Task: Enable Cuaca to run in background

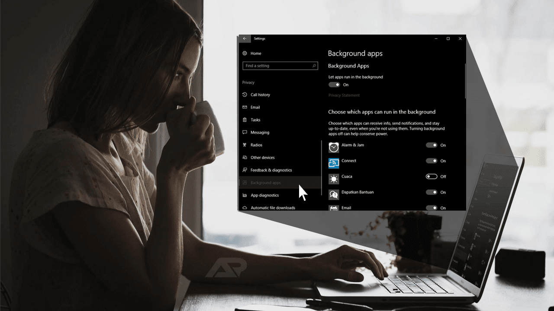Action: (x=432, y=176)
